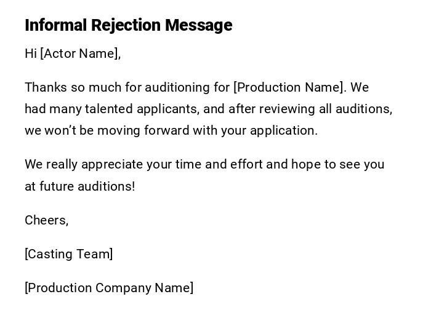
Task: Click the "Cheers," sign-off line
Action: pyautogui.click(x=46, y=220)
